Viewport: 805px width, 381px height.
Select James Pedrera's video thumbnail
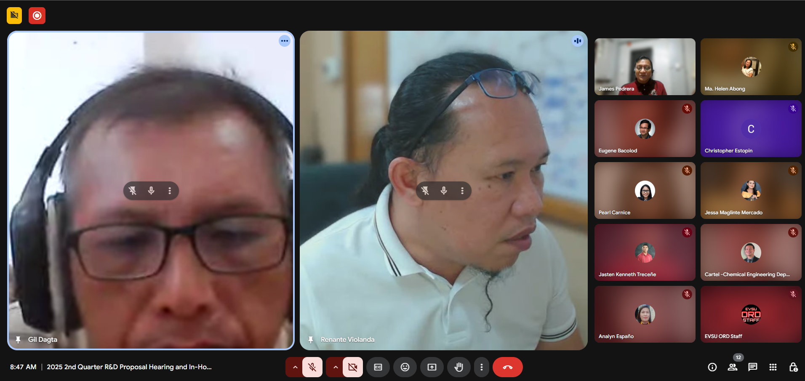tap(645, 67)
